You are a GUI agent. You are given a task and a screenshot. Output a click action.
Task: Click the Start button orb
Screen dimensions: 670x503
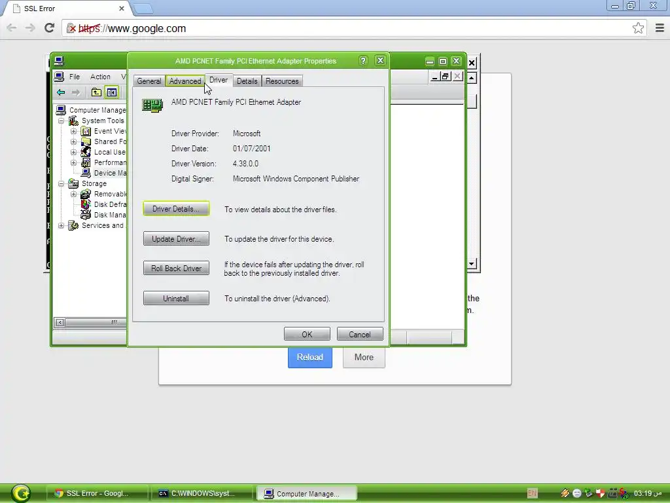[x=21, y=493]
